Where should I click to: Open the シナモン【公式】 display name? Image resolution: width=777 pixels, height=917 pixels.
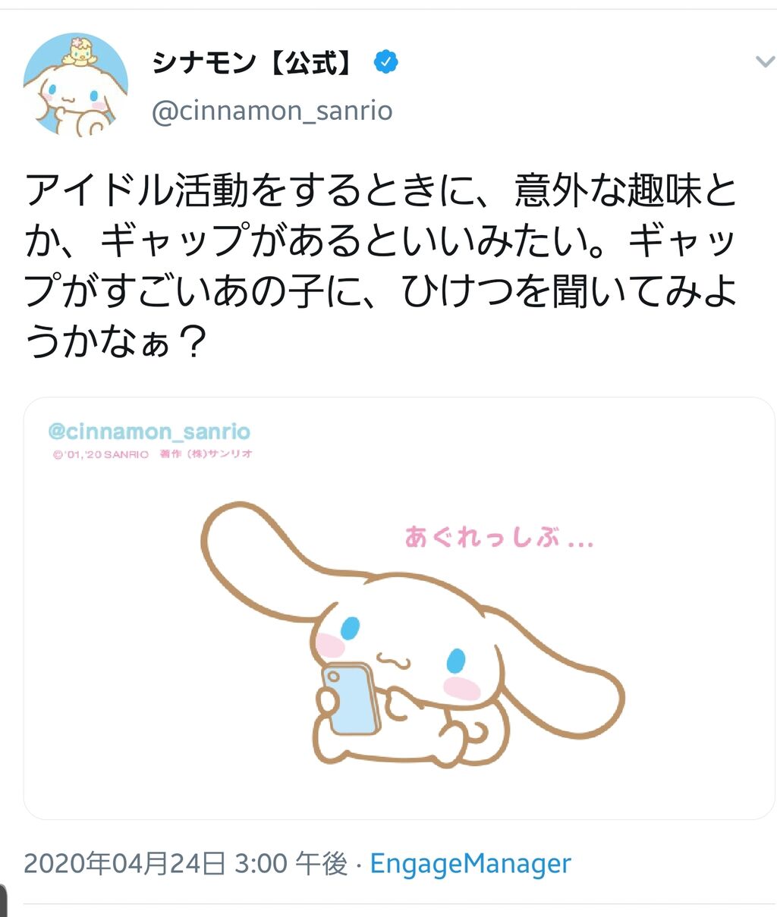[253, 63]
